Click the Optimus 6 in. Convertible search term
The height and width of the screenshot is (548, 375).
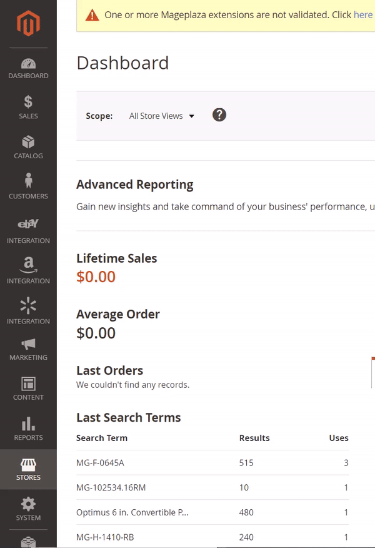[x=132, y=512]
